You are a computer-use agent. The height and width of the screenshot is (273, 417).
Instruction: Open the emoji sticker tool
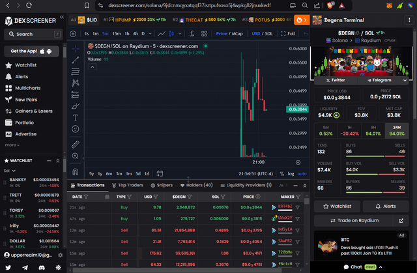76,130
